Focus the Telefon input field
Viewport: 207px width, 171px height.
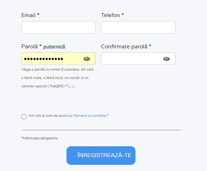coord(138,27)
